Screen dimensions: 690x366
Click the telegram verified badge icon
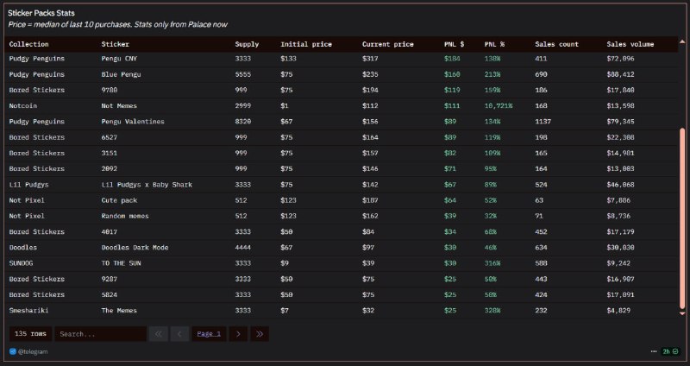pos(13,352)
